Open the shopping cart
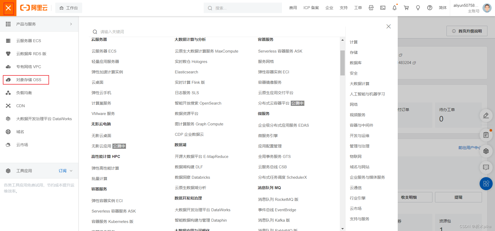Image resolution: width=495 pixels, height=231 pixels. 406,8
